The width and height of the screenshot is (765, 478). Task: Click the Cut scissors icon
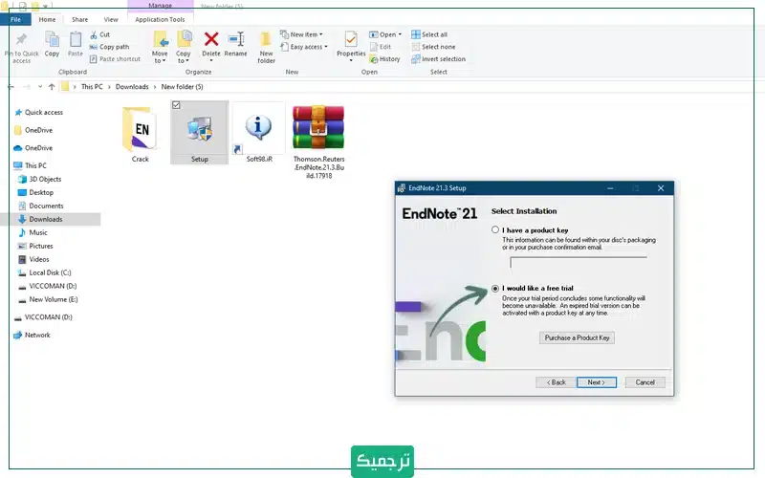[x=94, y=34]
